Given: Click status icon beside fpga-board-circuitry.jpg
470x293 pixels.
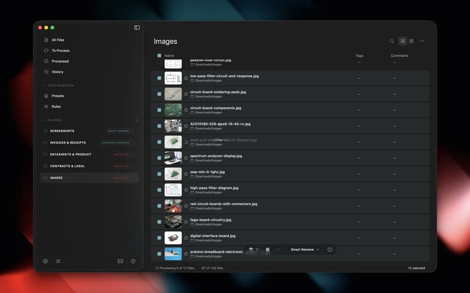Looking at the screenshot, I should tap(186, 222).
